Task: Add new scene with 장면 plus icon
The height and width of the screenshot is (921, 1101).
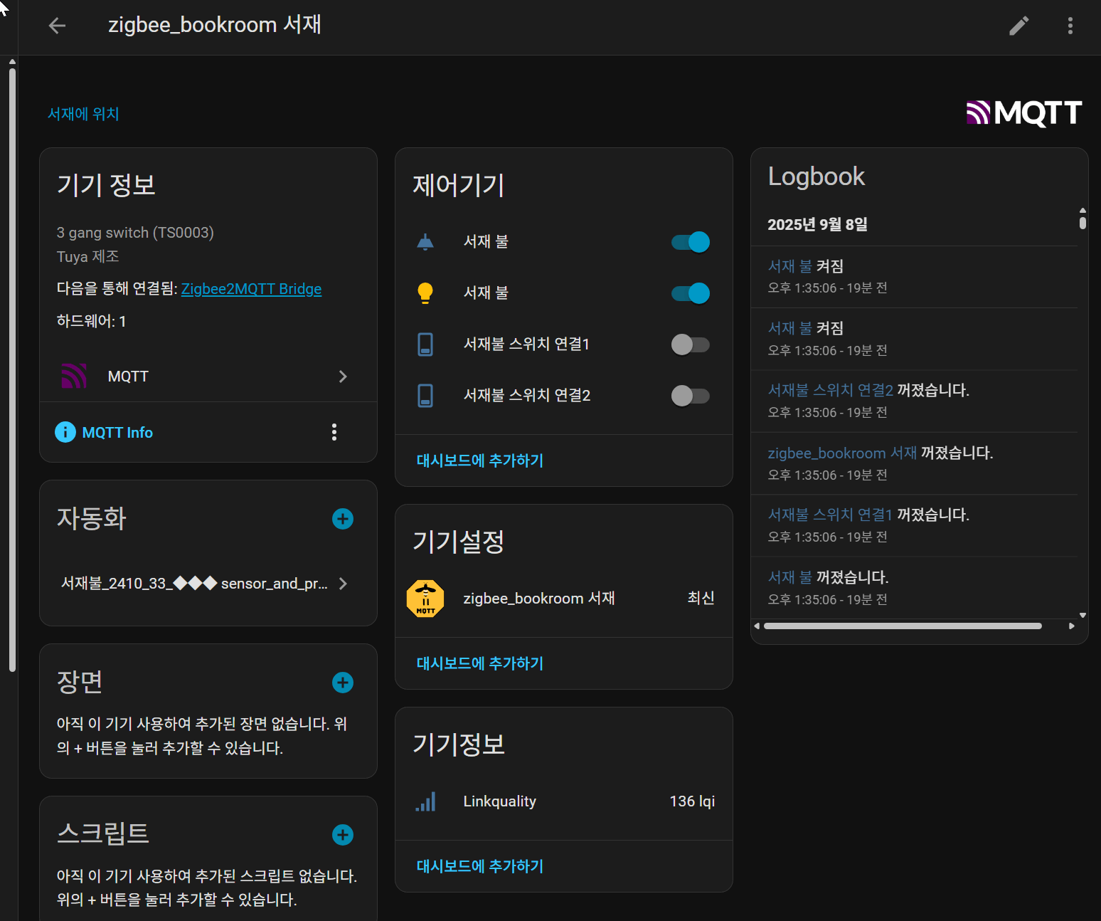Action: [x=343, y=683]
